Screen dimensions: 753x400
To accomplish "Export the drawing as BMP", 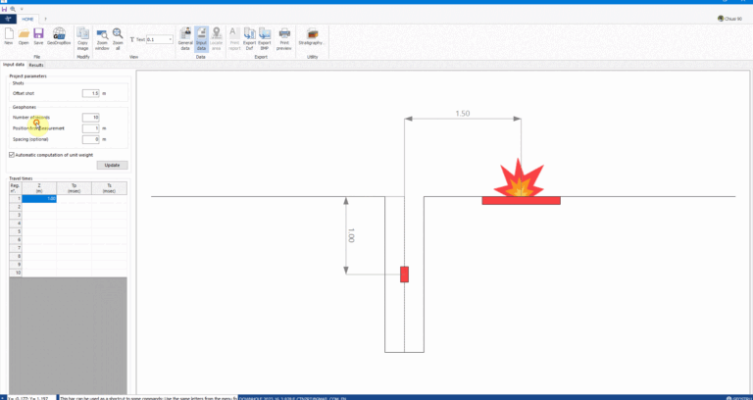I will coord(265,36).
